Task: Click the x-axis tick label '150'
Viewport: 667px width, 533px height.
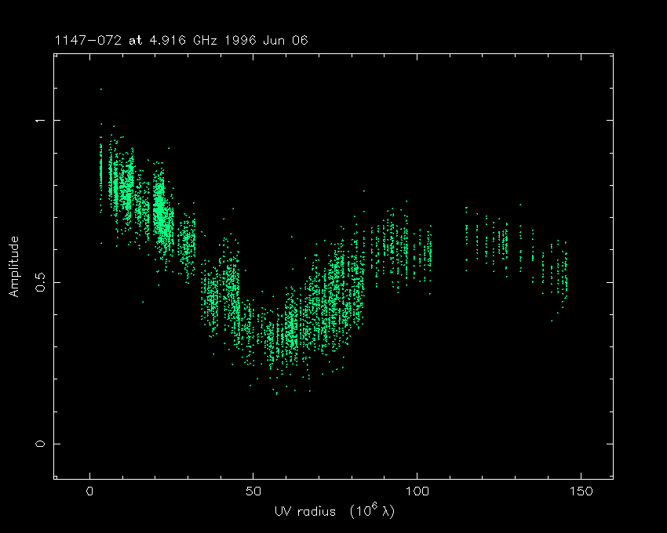Action: (x=579, y=492)
